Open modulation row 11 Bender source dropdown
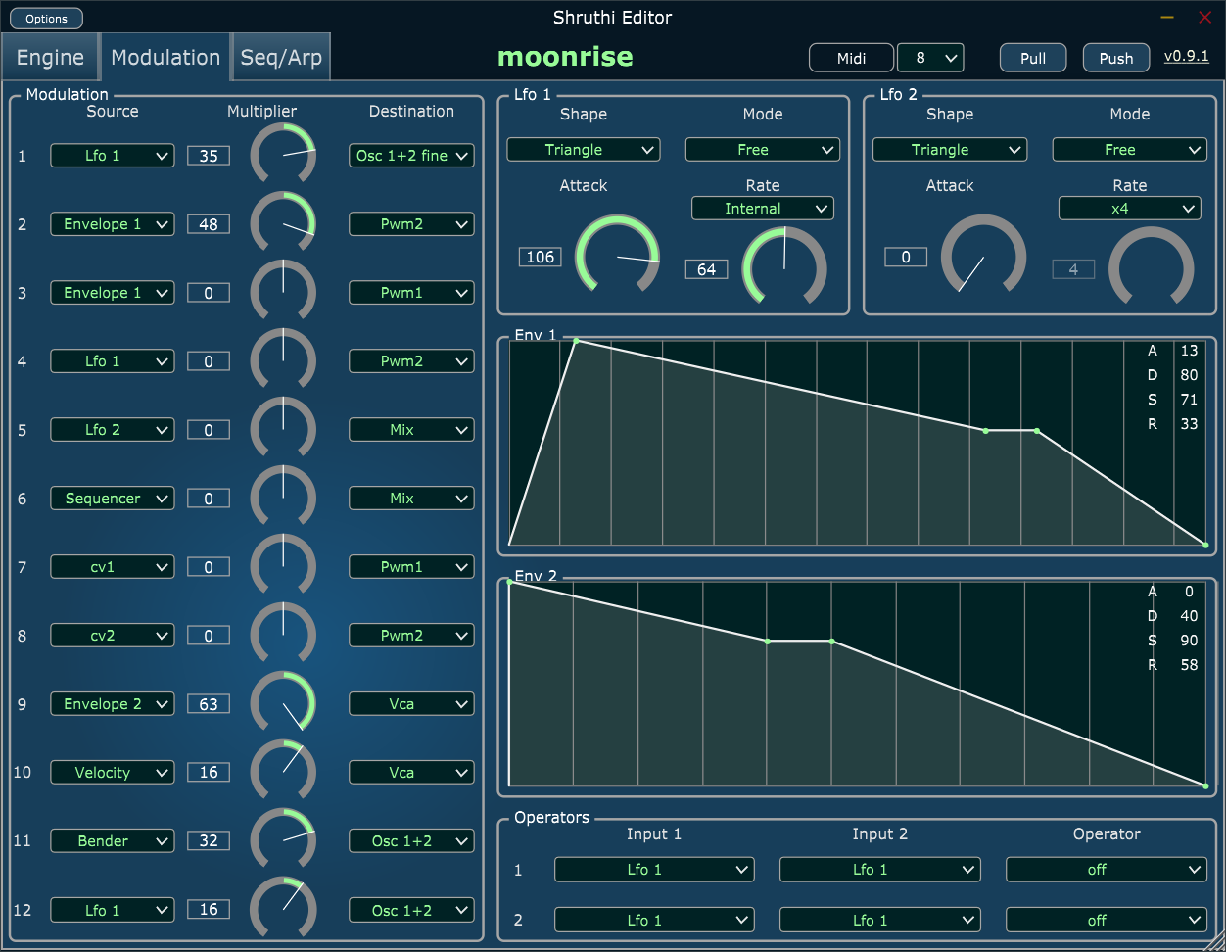Image resolution: width=1226 pixels, height=952 pixels. pos(113,841)
